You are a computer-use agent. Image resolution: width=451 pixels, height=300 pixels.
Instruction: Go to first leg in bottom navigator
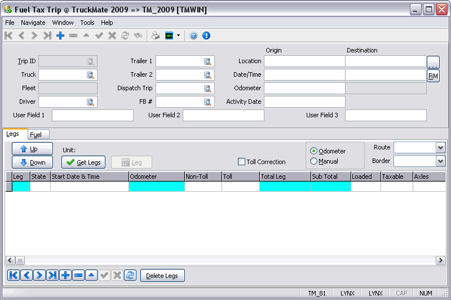point(14,275)
